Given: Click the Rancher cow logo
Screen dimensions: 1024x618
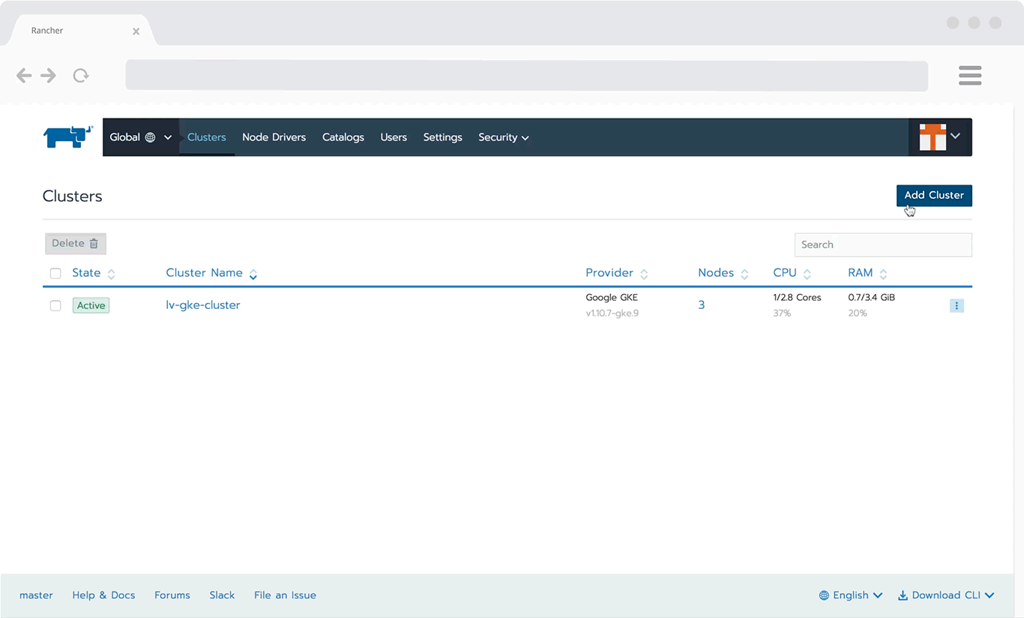Looking at the screenshot, I should [67, 137].
